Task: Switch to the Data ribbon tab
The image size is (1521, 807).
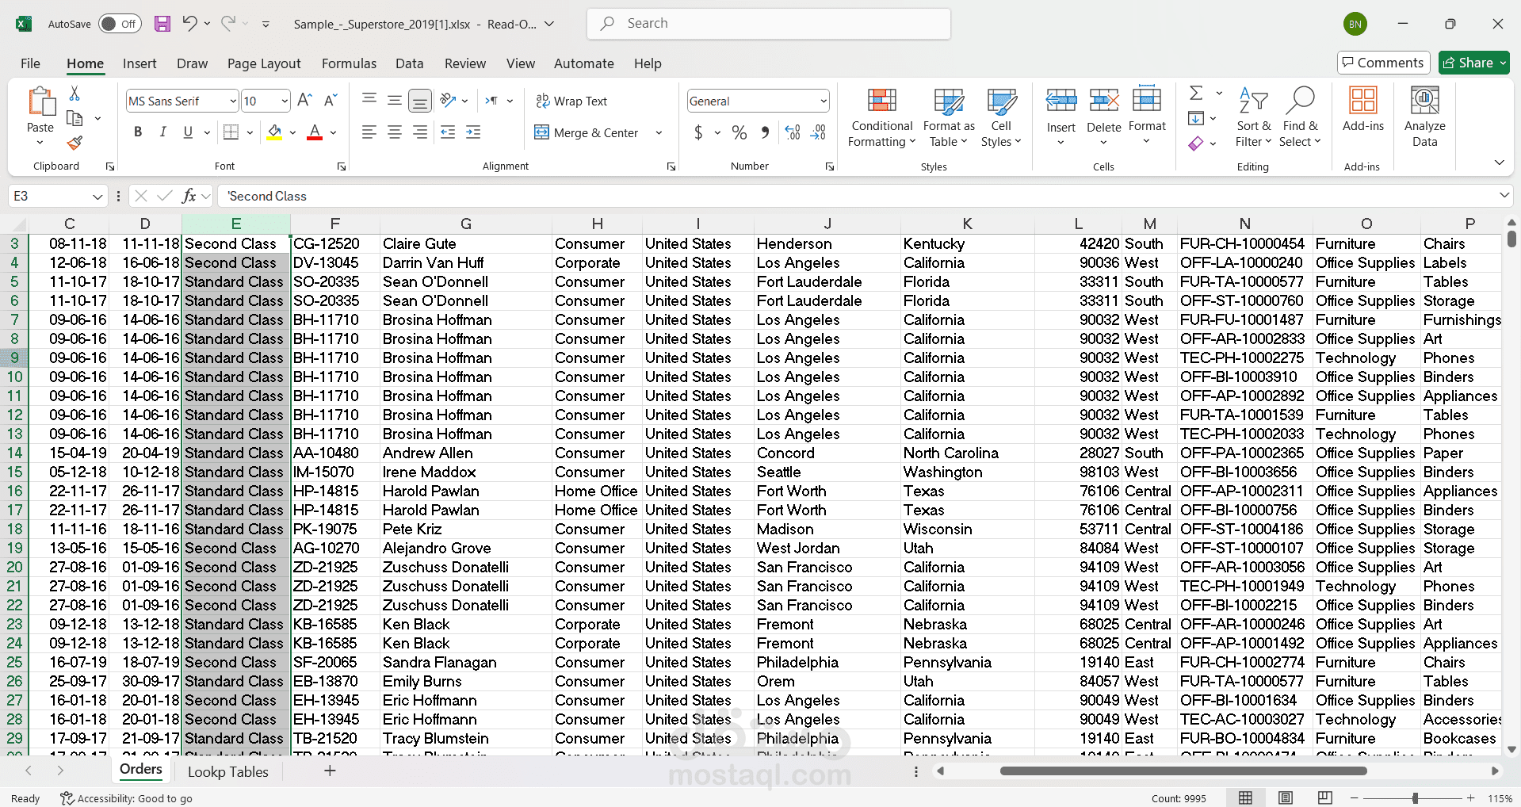Action: click(409, 63)
